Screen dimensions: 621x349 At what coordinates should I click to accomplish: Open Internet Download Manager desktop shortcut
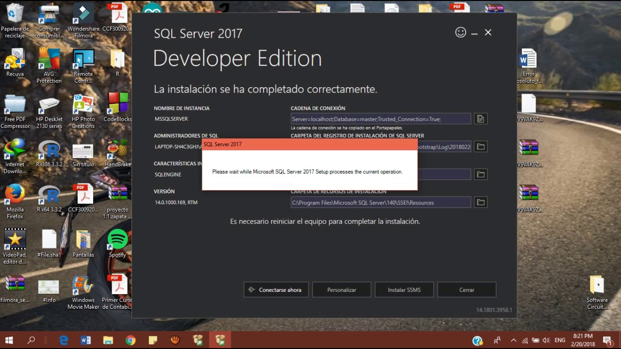[15, 157]
